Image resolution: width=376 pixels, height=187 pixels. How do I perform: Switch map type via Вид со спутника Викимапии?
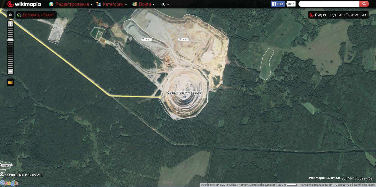coord(338,15)
